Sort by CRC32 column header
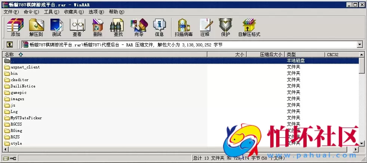 point(342,54)
